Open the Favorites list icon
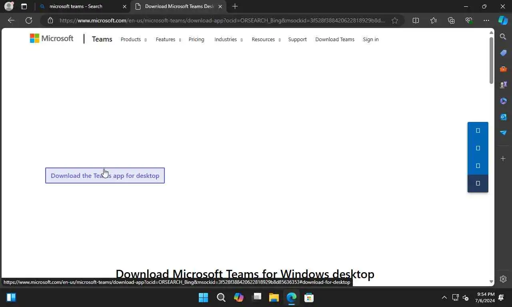This screenshot has height=307, width=512. [434, 20]
